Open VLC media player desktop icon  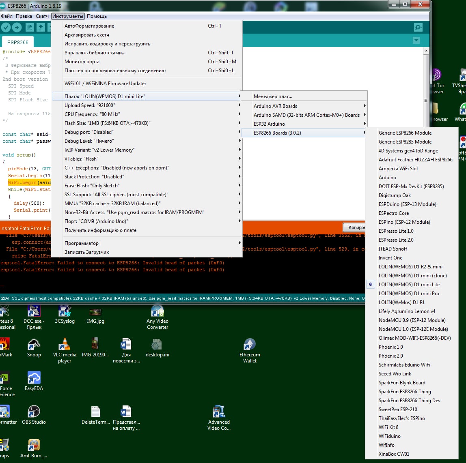pyautogui.click(x=65, y=351)
